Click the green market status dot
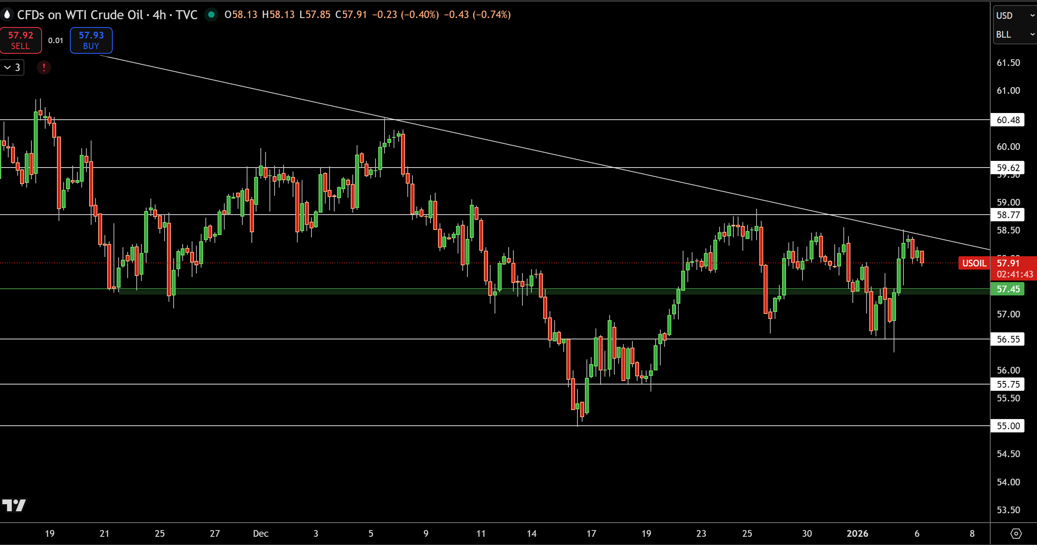Image resolution: width=1037 pixels, height=545 pixels. [x=211, y=15]
